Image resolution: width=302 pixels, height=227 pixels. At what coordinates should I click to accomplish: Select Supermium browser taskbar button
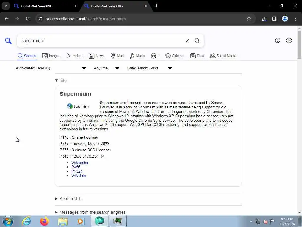pyautogui.click(x=99, y=221)
